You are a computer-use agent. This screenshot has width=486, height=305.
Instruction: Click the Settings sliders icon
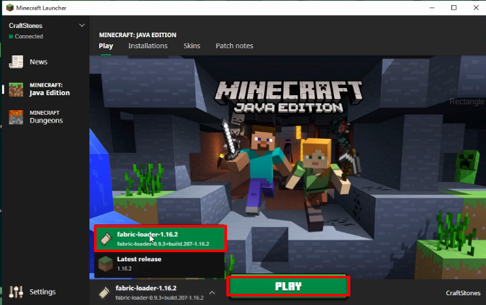[x=16, y=292]
